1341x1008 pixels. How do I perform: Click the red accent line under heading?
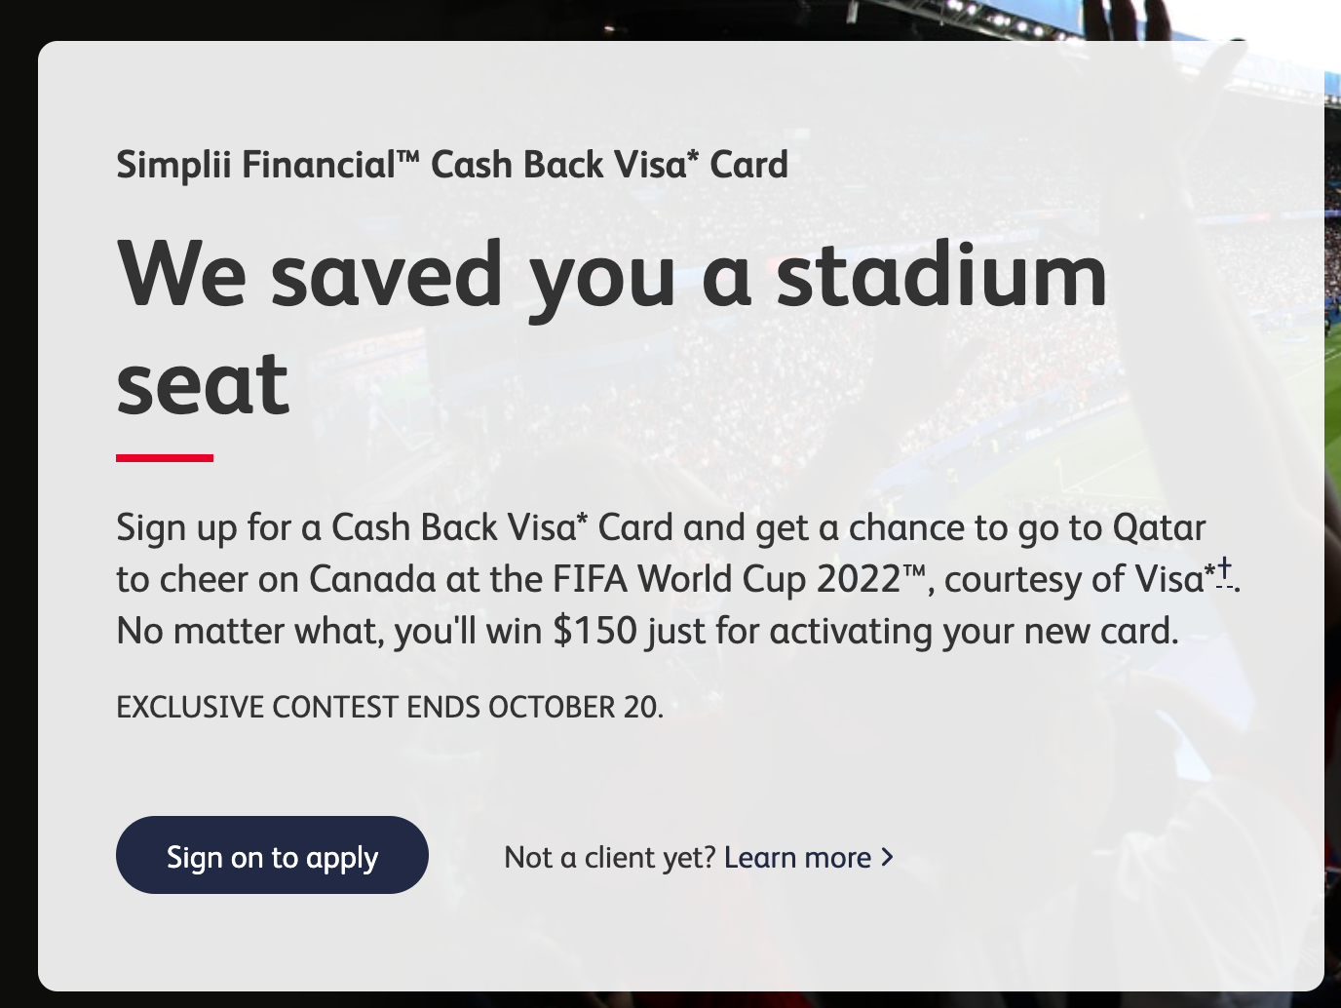[165, 457]
